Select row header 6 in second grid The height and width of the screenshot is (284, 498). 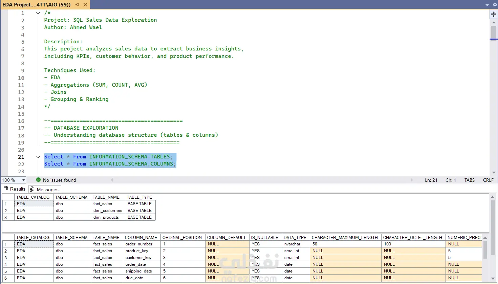8,278
